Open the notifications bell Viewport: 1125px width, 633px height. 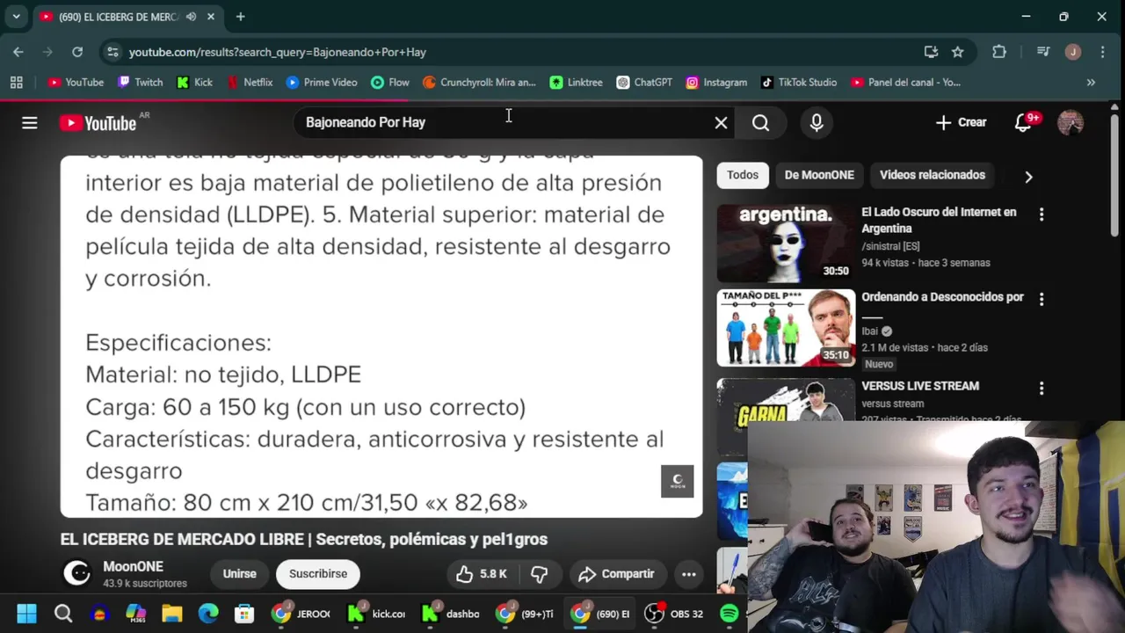click(x=1023, y=122)
